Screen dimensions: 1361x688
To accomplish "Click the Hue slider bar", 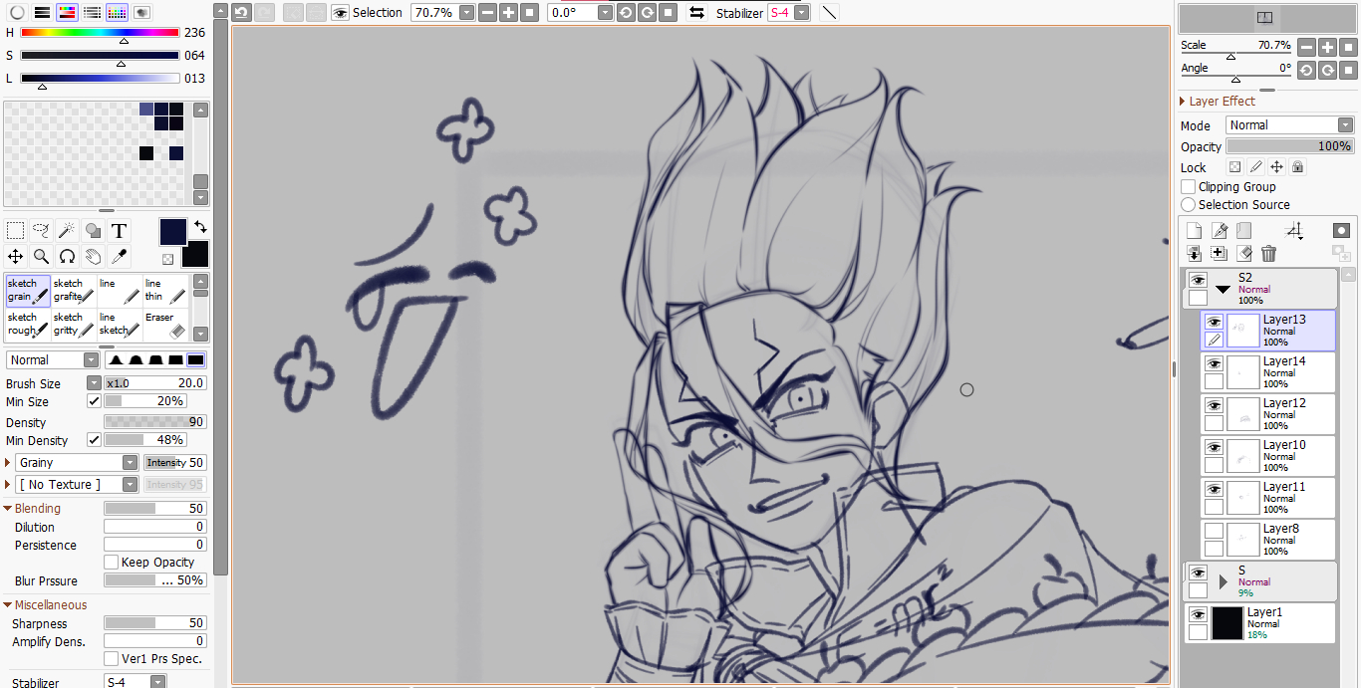I will 100,33.
